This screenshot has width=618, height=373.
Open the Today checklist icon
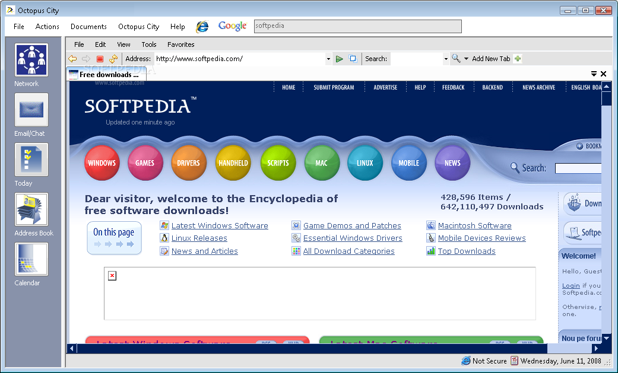coord(31,160)
